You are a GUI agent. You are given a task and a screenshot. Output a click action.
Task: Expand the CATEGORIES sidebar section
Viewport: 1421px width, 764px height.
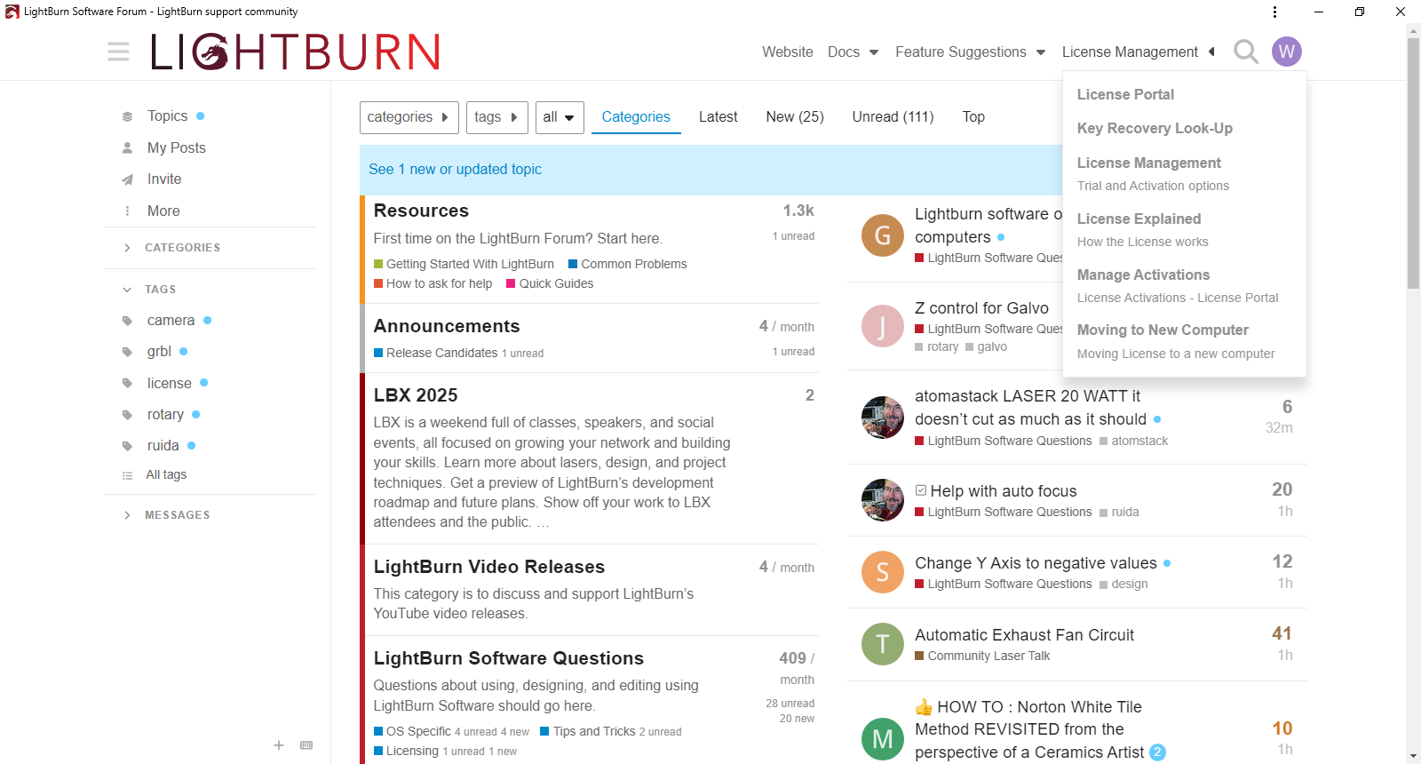pos(172,248)
